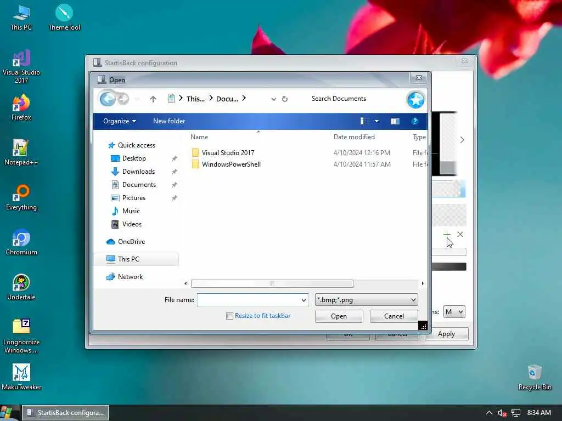Image resolution: width=562 pixels, height=421 pixels.
Task: Click the clock showing 8:34 AM
Action: tap(539, 413)
